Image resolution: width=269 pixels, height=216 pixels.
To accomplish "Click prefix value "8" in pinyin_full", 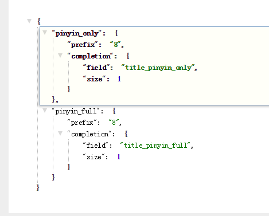I will [114, 123].
